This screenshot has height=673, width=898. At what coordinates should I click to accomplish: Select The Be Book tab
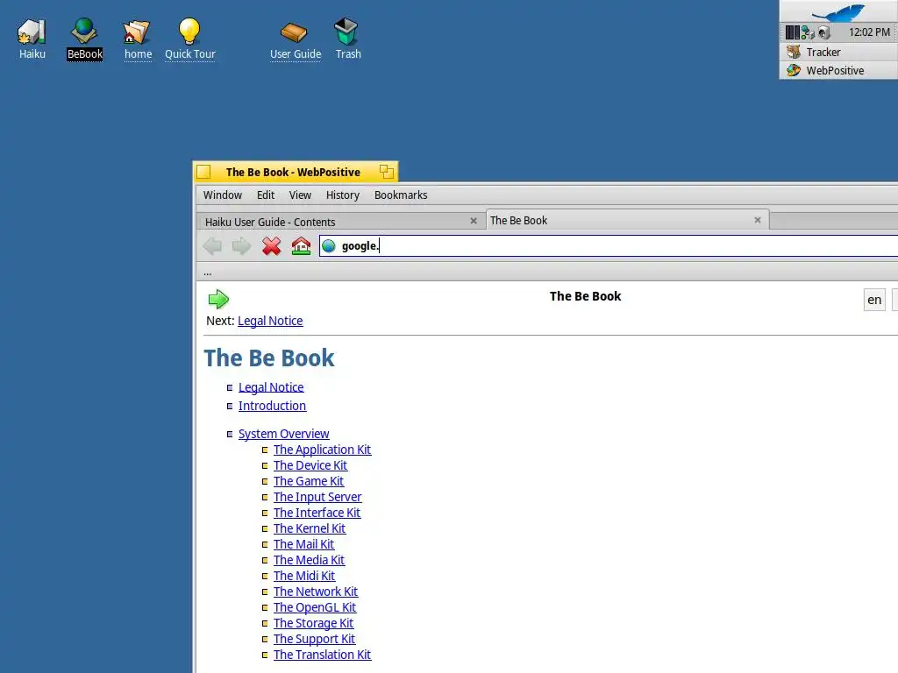coord(627,220)
